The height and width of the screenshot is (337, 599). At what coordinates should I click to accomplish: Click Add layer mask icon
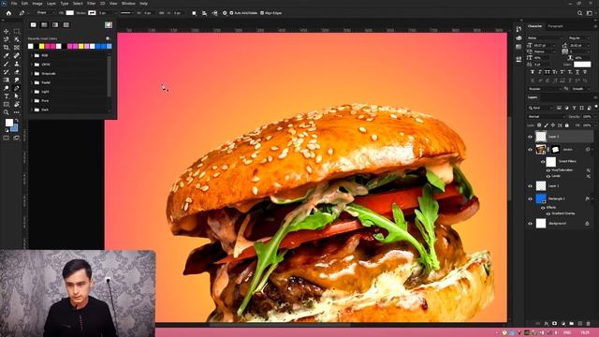[555, 324]
